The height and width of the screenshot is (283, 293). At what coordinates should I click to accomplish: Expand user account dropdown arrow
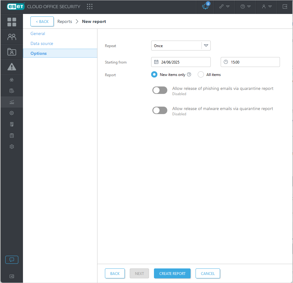tap(270, 7)
